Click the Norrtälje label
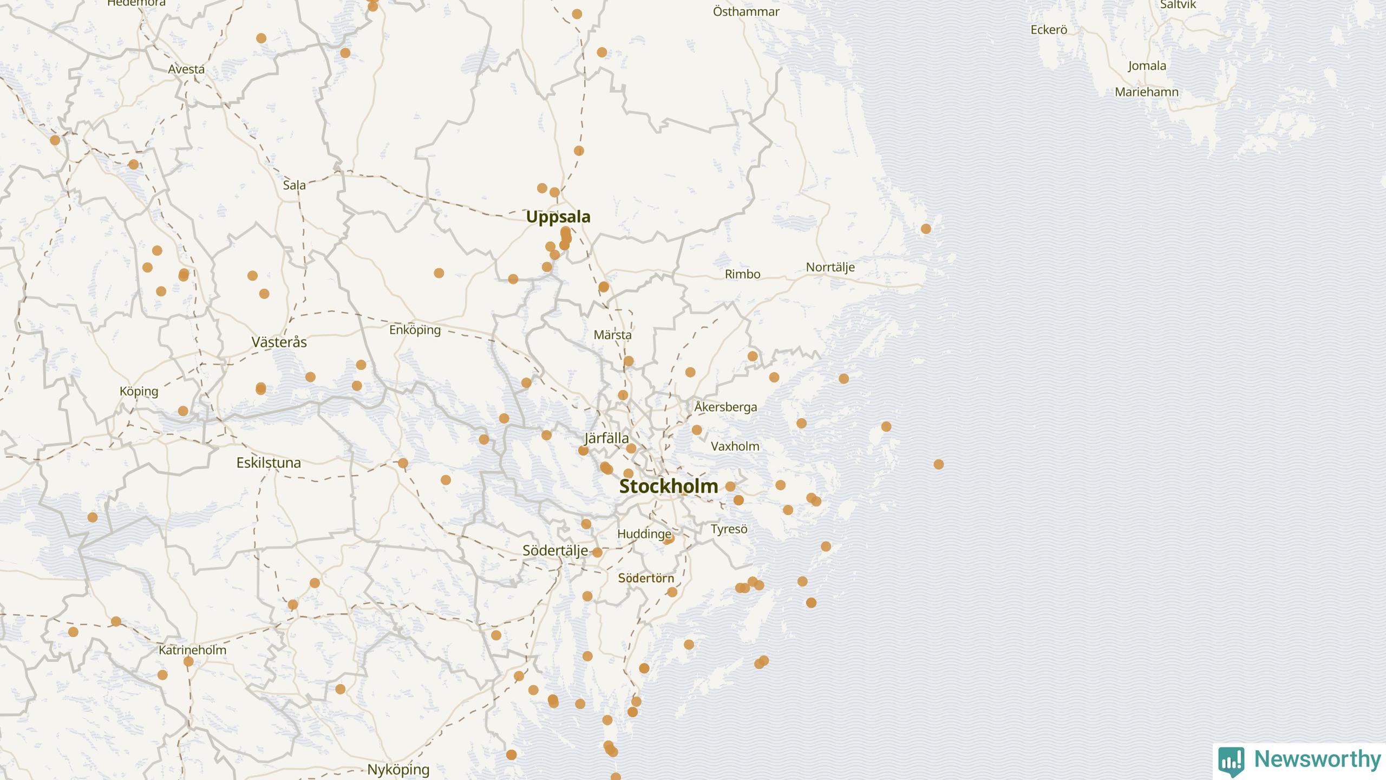This screenshot has width=1386, height=780. (x=830, y=267)
